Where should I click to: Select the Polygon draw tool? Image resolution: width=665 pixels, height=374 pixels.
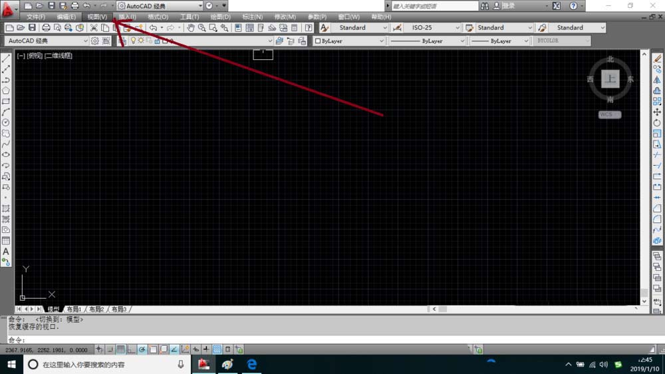click(6, 91)
